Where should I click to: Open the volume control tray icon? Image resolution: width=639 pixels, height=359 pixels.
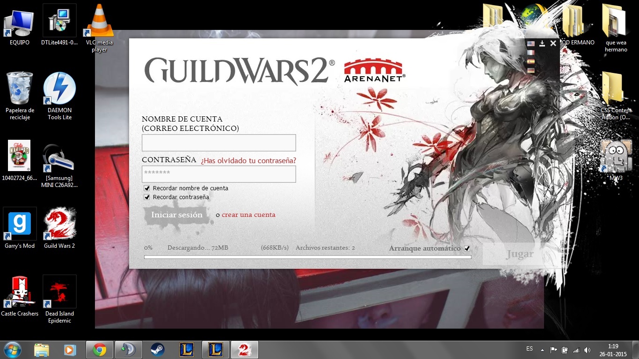click(x=587, y=350)
